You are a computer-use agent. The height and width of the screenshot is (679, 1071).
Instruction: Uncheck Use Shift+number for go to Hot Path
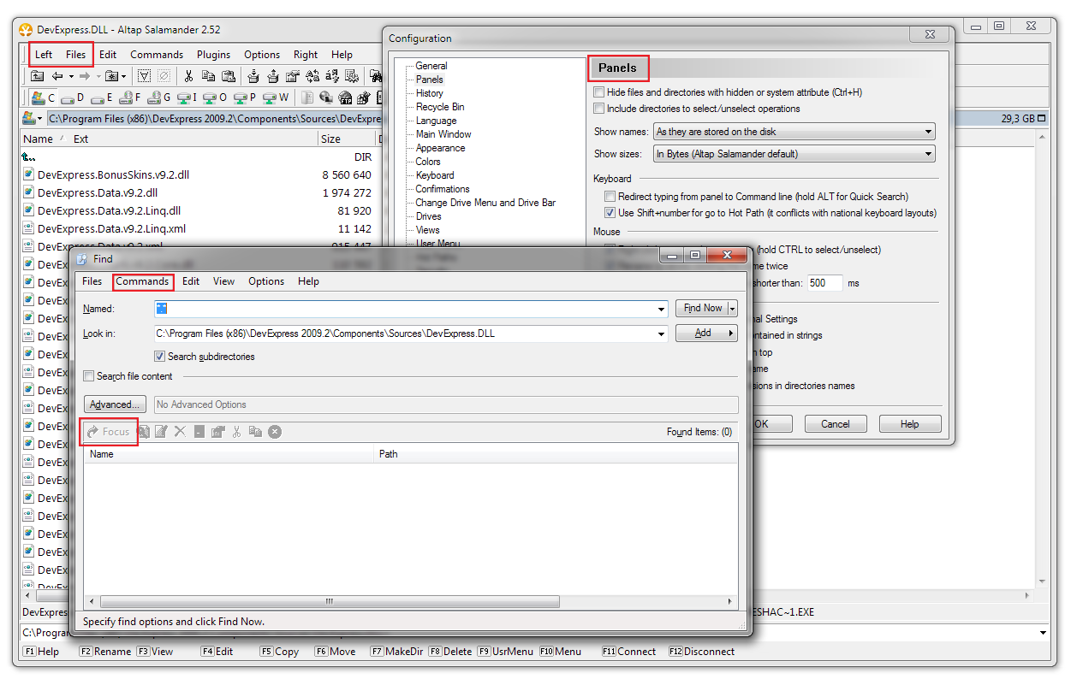click(x=610, y=213)
